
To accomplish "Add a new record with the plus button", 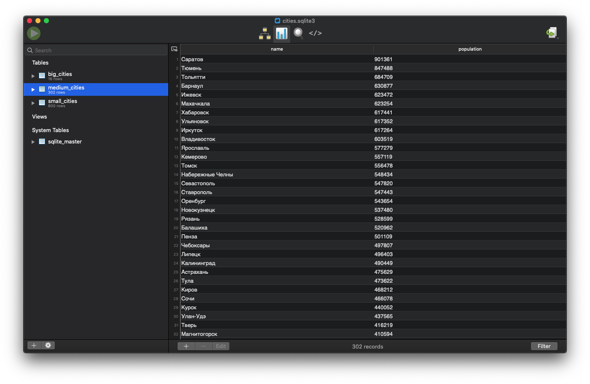I will 186,346.
